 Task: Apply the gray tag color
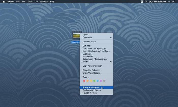click(104, 81)
